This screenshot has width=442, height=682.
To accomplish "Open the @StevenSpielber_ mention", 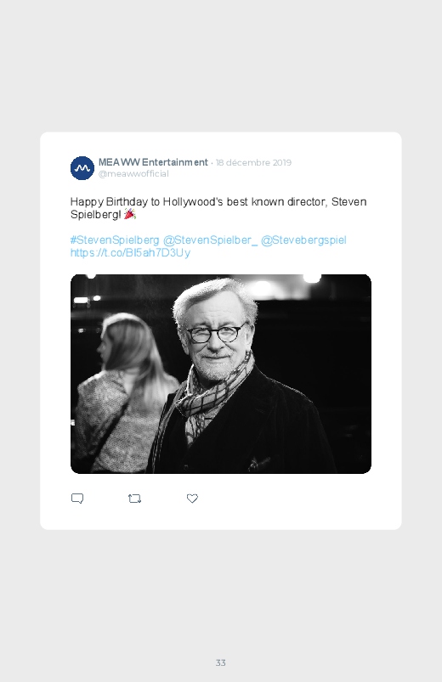I will tap(210, 240).
